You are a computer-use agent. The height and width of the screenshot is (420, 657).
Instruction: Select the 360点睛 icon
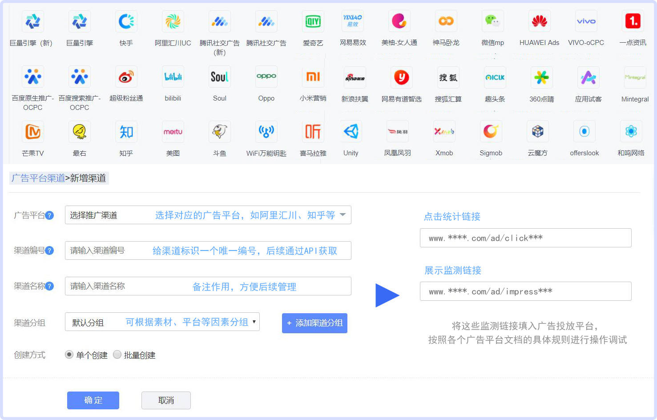tap(542, 77)
